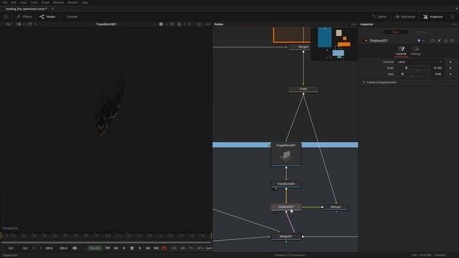Pin the Displace3D1 inspector controls
The image size is (459, 258).
pos(439,41)
